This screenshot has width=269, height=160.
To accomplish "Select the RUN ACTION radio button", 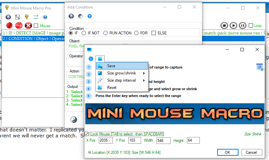I will click(x=105, y=33).
